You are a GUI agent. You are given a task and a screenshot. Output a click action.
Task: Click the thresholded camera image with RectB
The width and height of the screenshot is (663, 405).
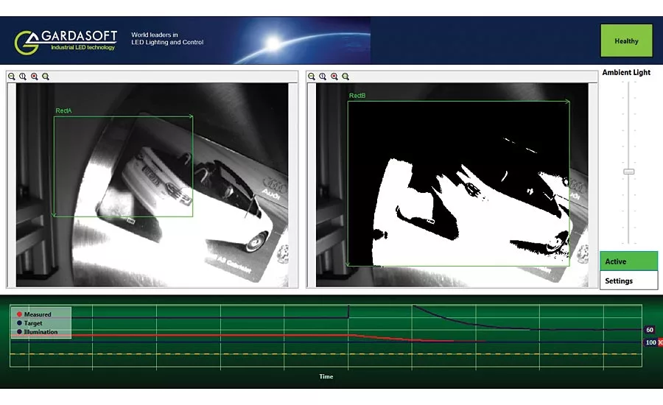(x=452, y=185)
